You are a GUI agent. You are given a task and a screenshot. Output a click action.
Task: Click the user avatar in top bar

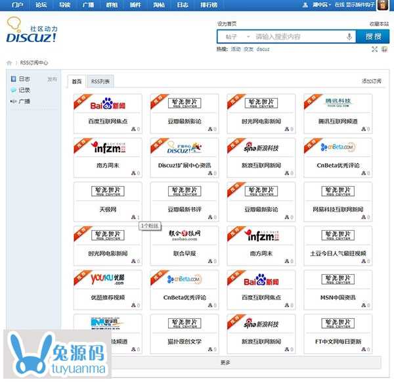[x=383, y=5]
